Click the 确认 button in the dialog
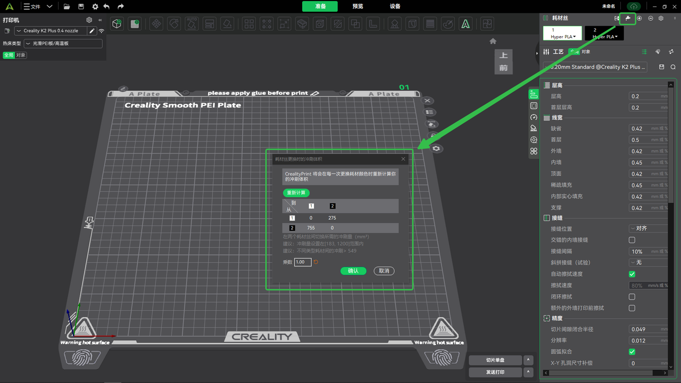 [353, 271]
